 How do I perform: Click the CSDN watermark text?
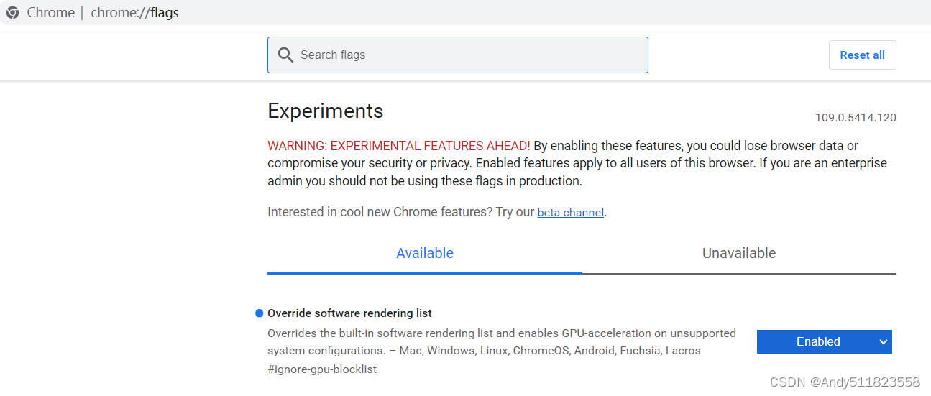[844, 382]
